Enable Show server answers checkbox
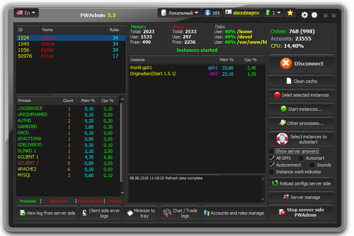Screen dimensions: 354x236 pos(272,151)
